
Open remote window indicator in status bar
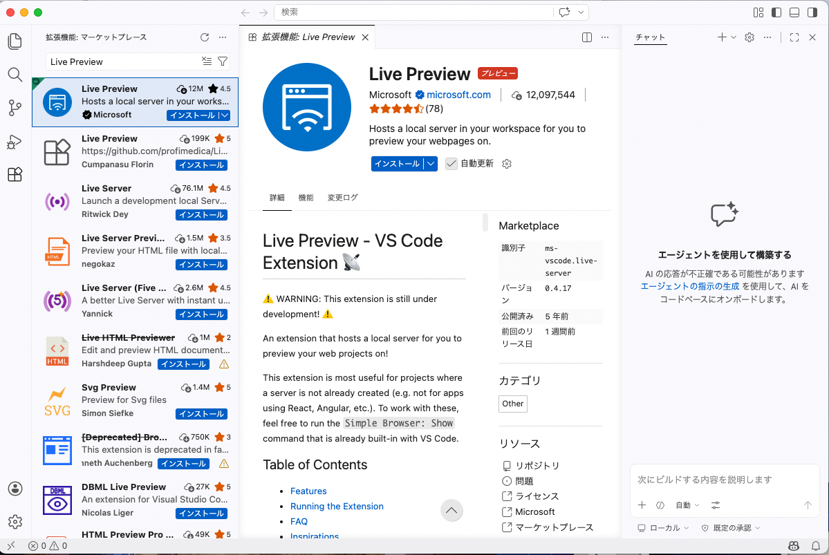11,545
